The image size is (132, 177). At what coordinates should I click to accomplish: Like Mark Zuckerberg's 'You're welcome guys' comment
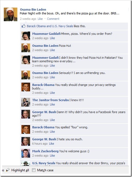click(x=52, y=156)
